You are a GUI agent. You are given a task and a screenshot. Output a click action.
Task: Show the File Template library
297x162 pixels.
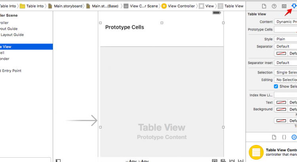tap(274, 137)
